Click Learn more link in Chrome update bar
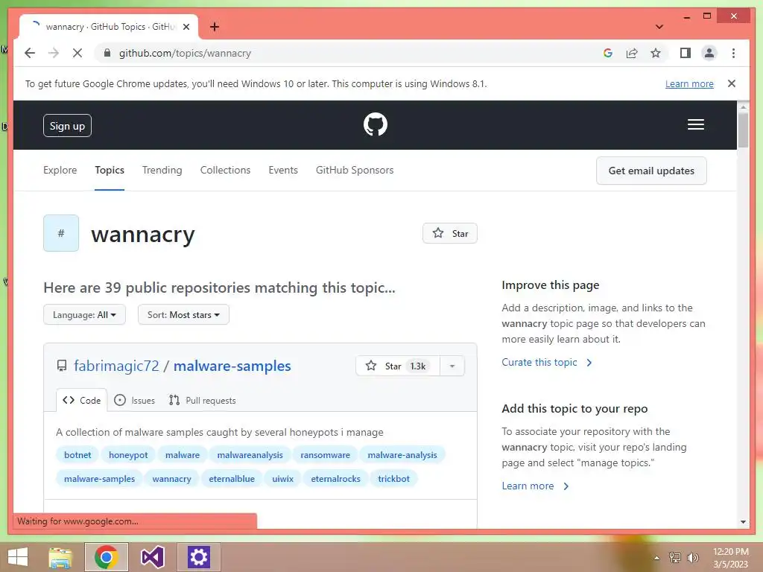 tap(689, 83)
